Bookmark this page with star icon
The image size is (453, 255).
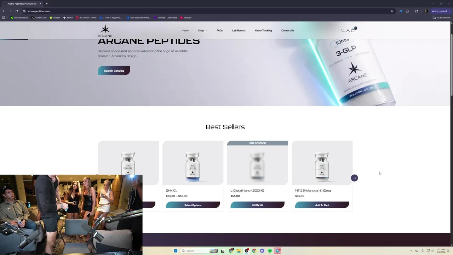(392, 11)
